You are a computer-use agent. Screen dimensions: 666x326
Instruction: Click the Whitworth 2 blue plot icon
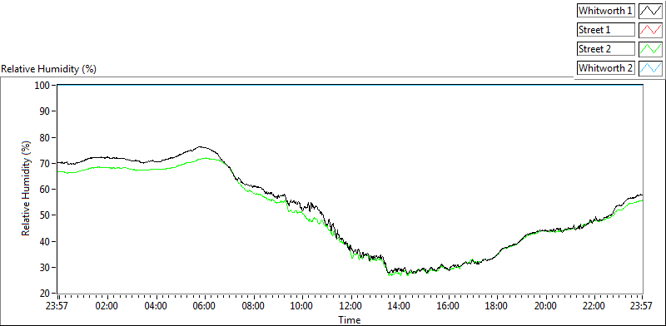650,68
